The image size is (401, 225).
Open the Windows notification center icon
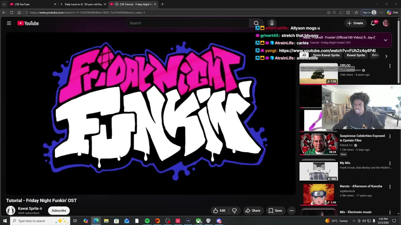tap(394, 221)
